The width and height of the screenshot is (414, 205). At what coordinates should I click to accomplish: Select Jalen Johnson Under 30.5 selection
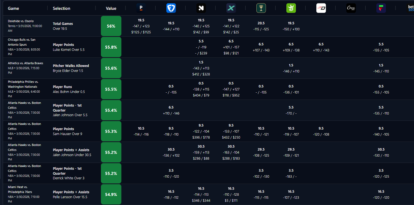72,153
